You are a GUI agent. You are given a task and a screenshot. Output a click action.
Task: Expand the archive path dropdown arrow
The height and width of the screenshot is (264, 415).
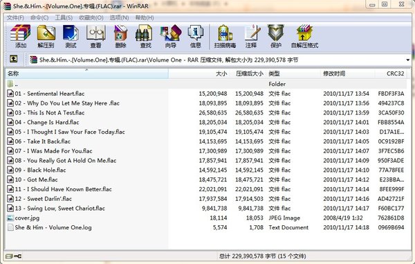pos(408,60)
